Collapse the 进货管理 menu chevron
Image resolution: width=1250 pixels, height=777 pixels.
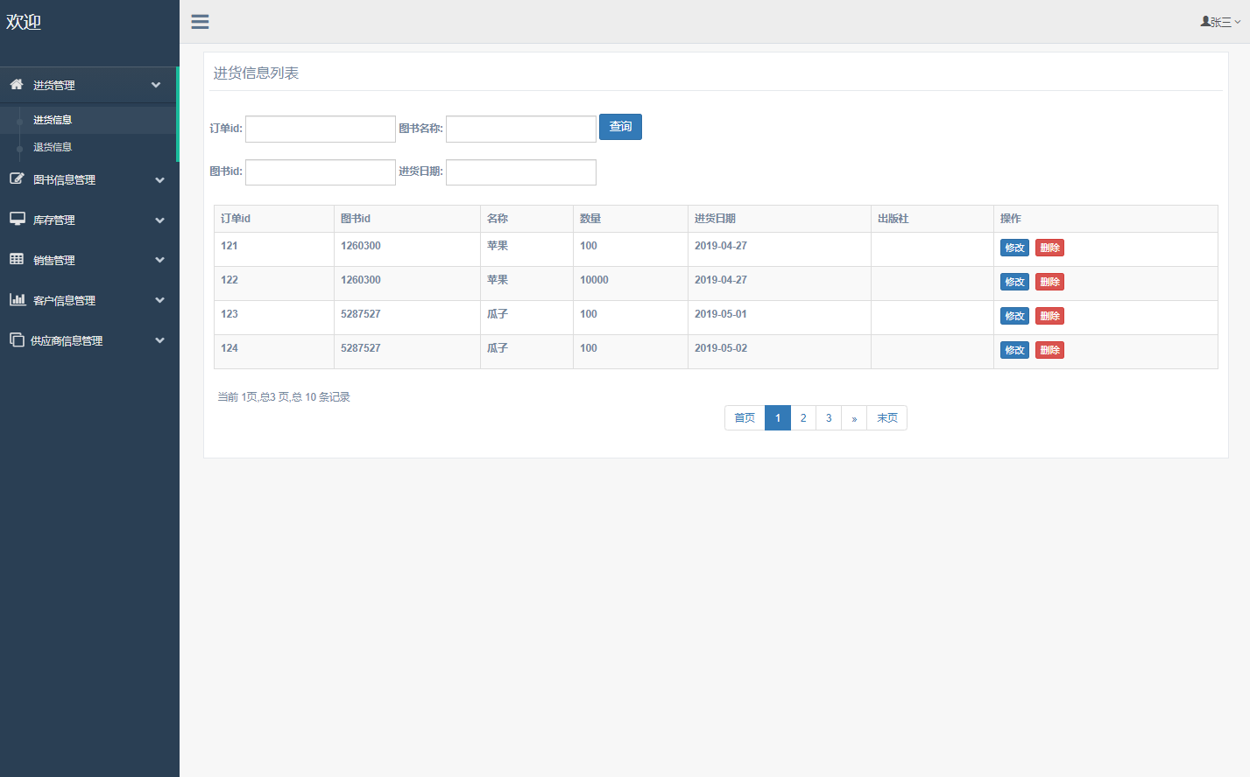coord(156,85)
